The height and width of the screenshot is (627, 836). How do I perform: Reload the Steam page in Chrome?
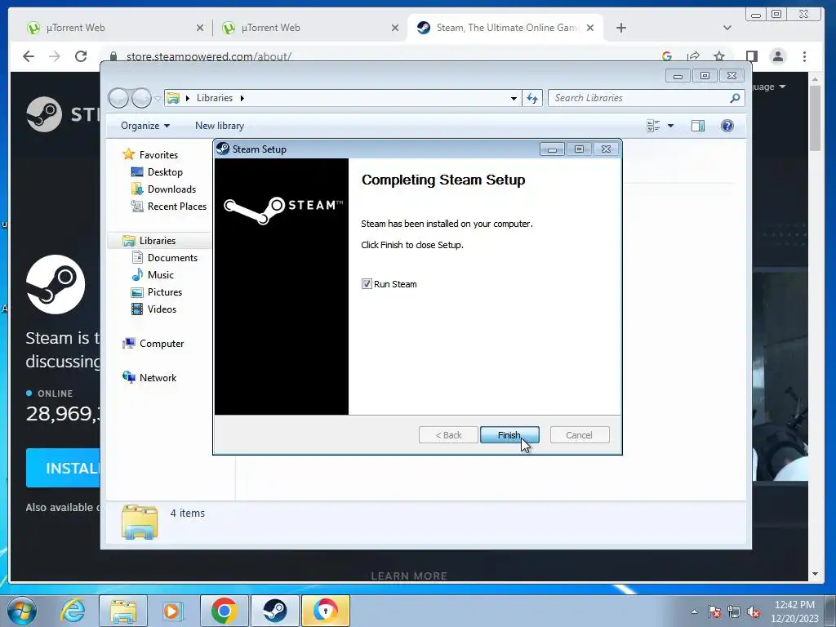click(81, 56)
